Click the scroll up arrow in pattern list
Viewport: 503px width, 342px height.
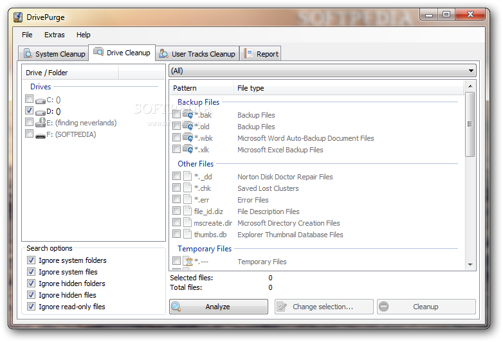(470, 86)
